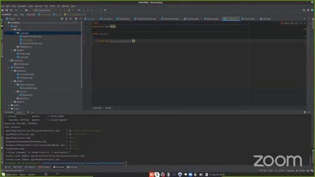Collapse the Controller folder
The image size is (315, 177).
pos(15,33)
